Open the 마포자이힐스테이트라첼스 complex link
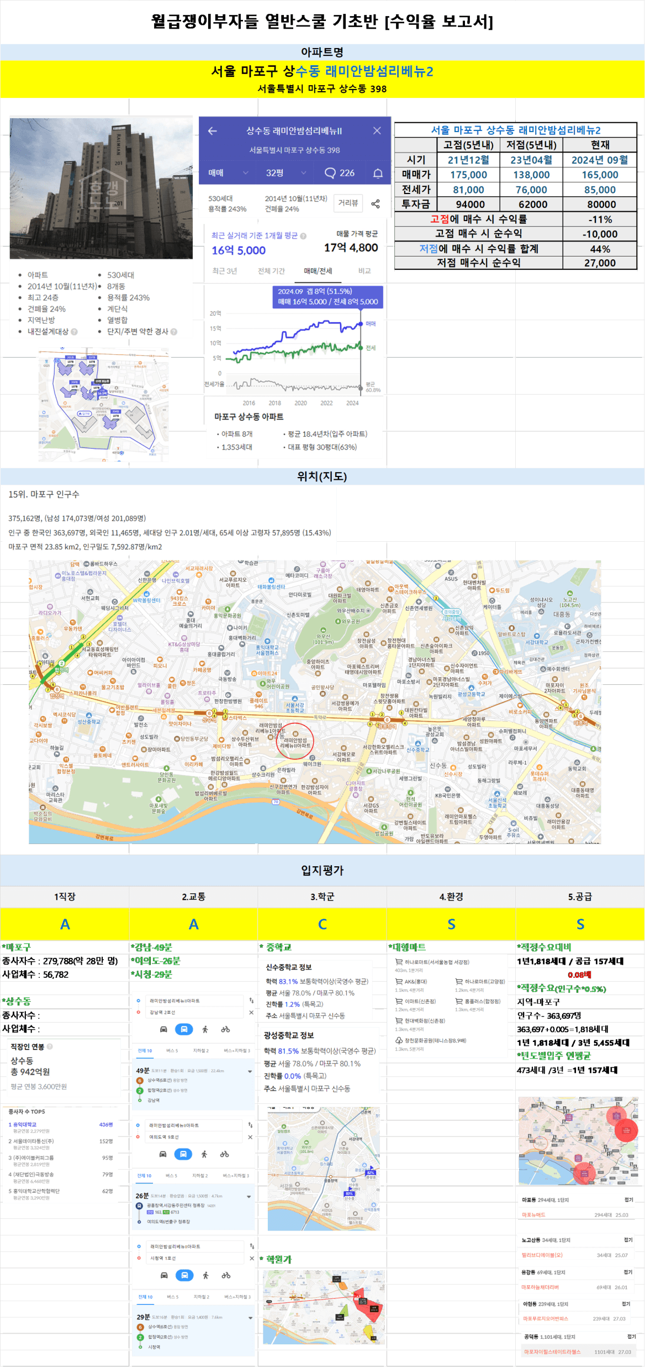 tap(552, 1352)
